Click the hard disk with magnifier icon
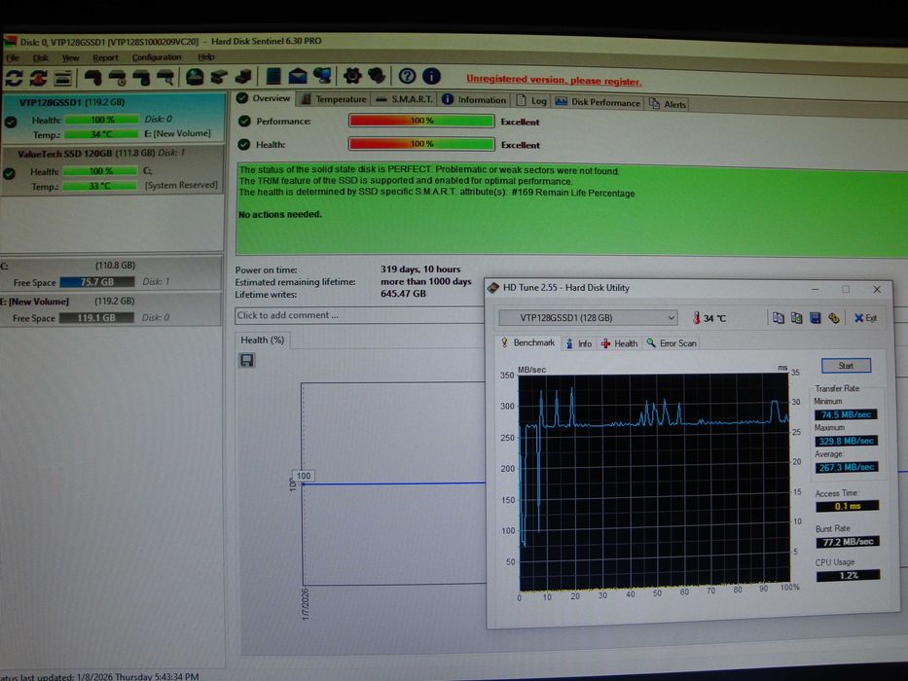 tap(165, 77)
